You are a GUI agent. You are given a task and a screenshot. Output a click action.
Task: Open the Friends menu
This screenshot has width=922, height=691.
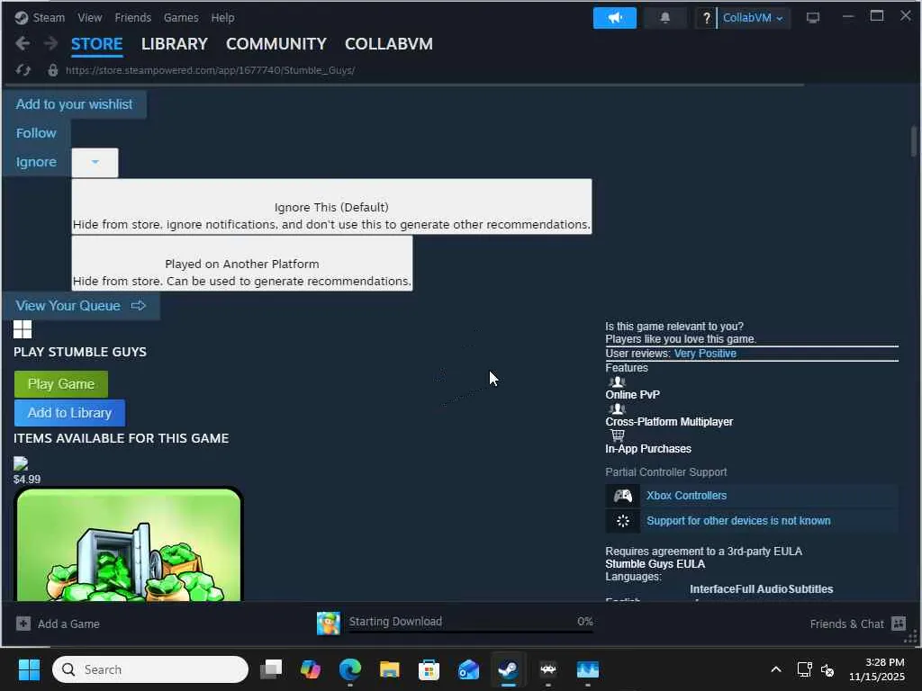133,18
